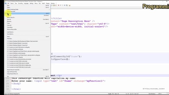Open recent file 14 in the list
This screenshot has width=169, height=95.
27,67
